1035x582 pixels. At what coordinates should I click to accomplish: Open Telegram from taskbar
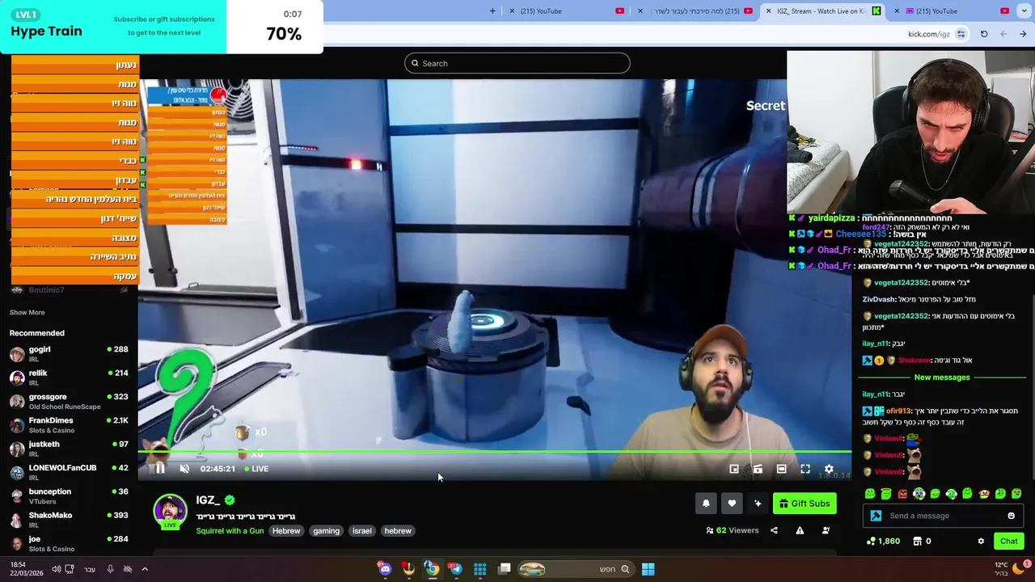click(455, 569)
